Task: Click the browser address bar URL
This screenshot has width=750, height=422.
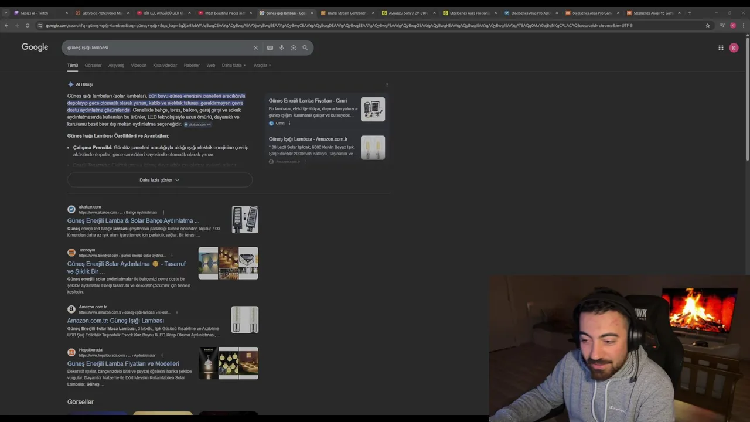Action: point(339,25)
